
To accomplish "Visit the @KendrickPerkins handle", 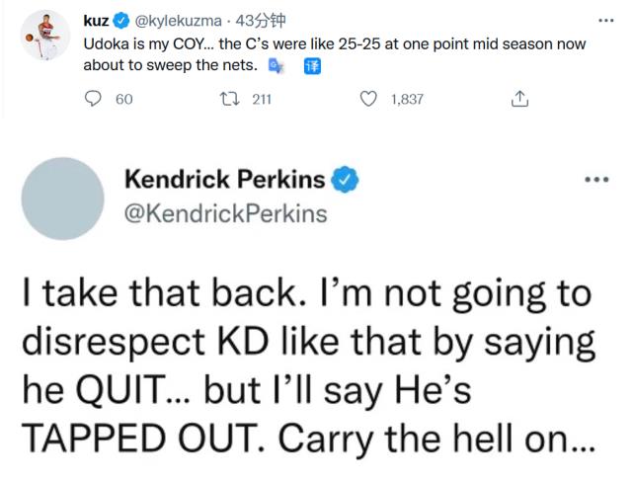I will pyautogui.click(x=226, y=213).
